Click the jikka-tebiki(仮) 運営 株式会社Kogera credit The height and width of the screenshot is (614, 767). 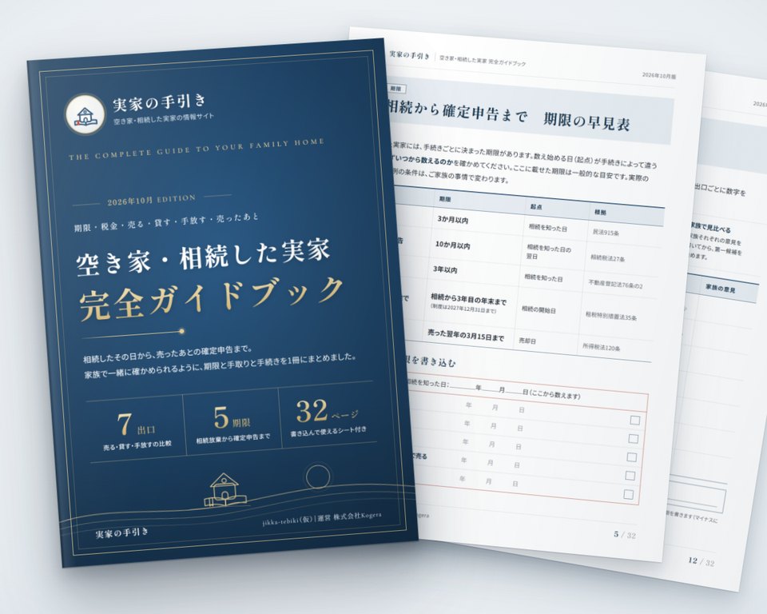point(321,519)
